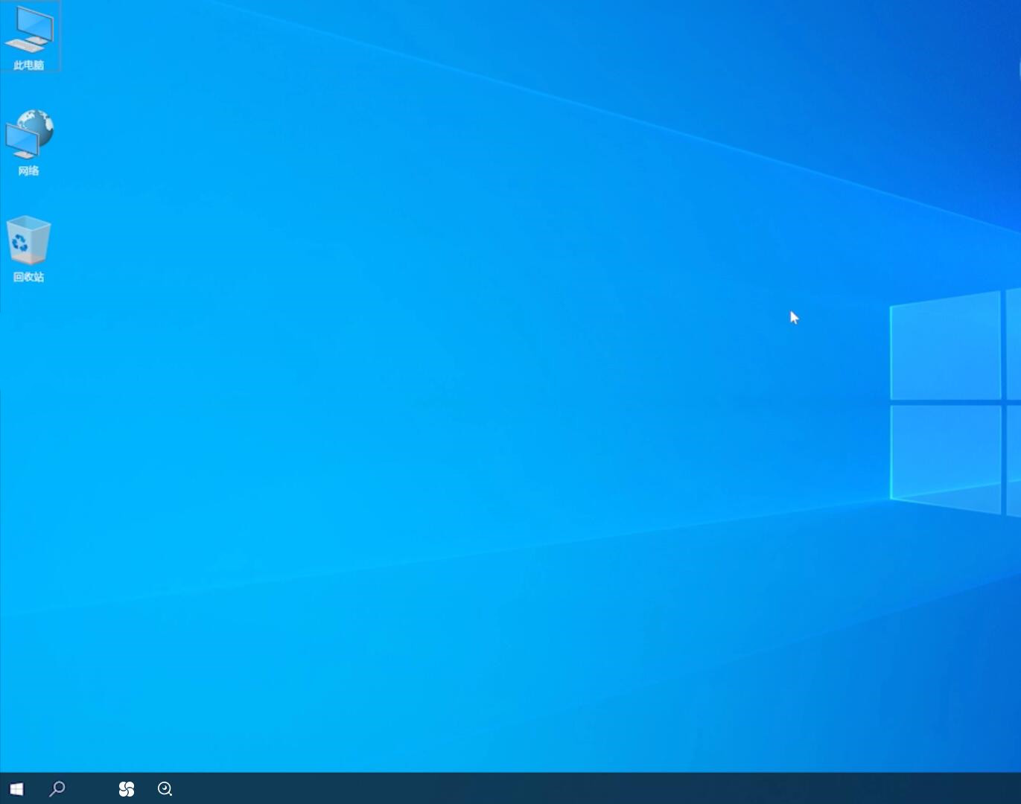
Task: Click an empty area of the desktop
Action: tap(484, 447)
